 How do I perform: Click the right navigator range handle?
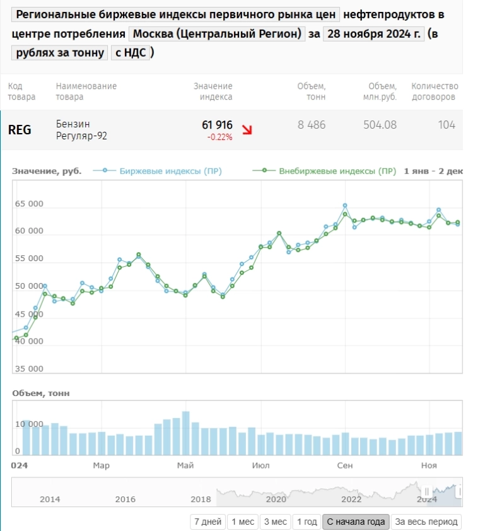[460, 492]
